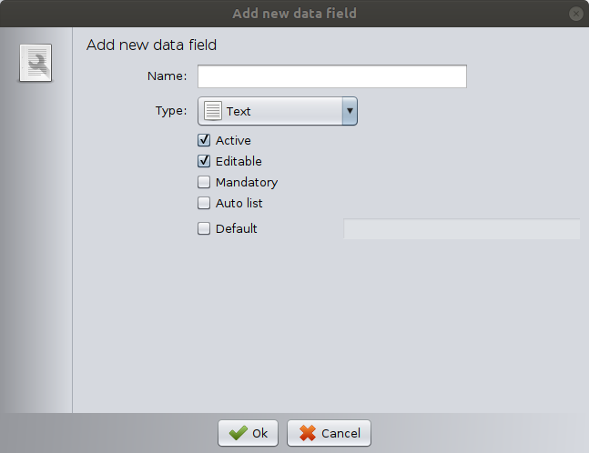Screen dimensions: 589x453
Task: Click the 'Name:' label
Action: 167,76
